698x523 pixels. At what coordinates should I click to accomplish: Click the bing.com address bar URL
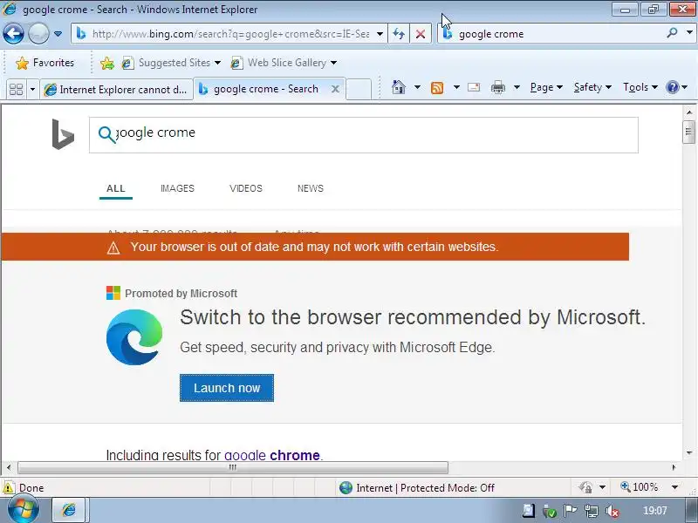tap(230, 34)
